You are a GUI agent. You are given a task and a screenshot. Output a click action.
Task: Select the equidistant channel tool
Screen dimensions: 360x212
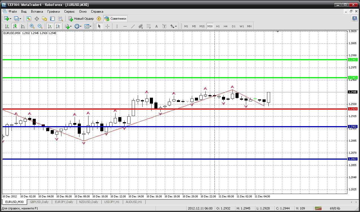141,26
